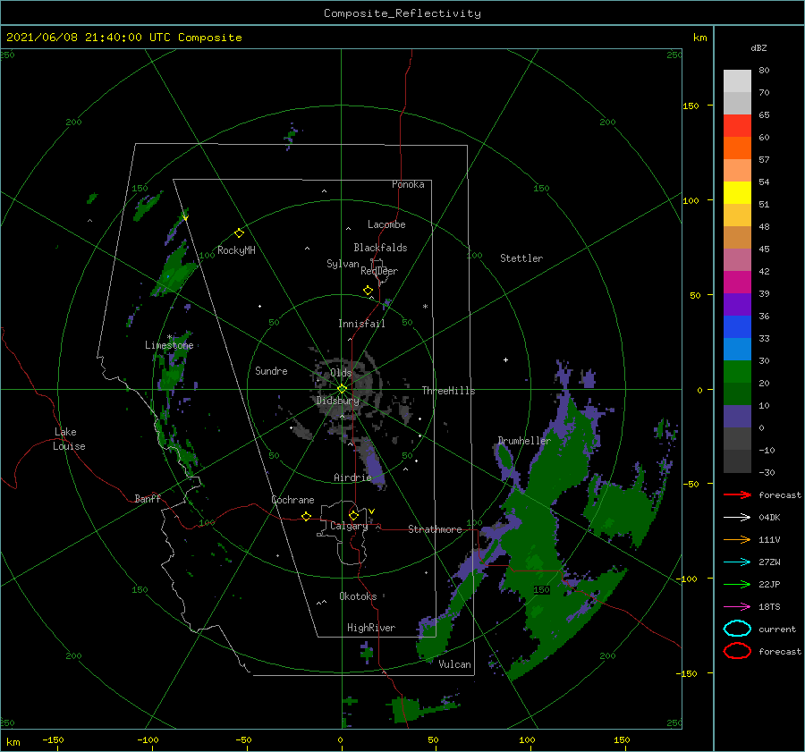Click the yellow diamond marker beside RockyMH
805x752 pixels.
239,233
